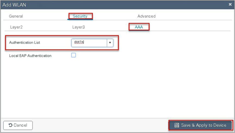This screenshot has width=235, height=133.
Task: Open the General tab
Action: tap(16, 16)
